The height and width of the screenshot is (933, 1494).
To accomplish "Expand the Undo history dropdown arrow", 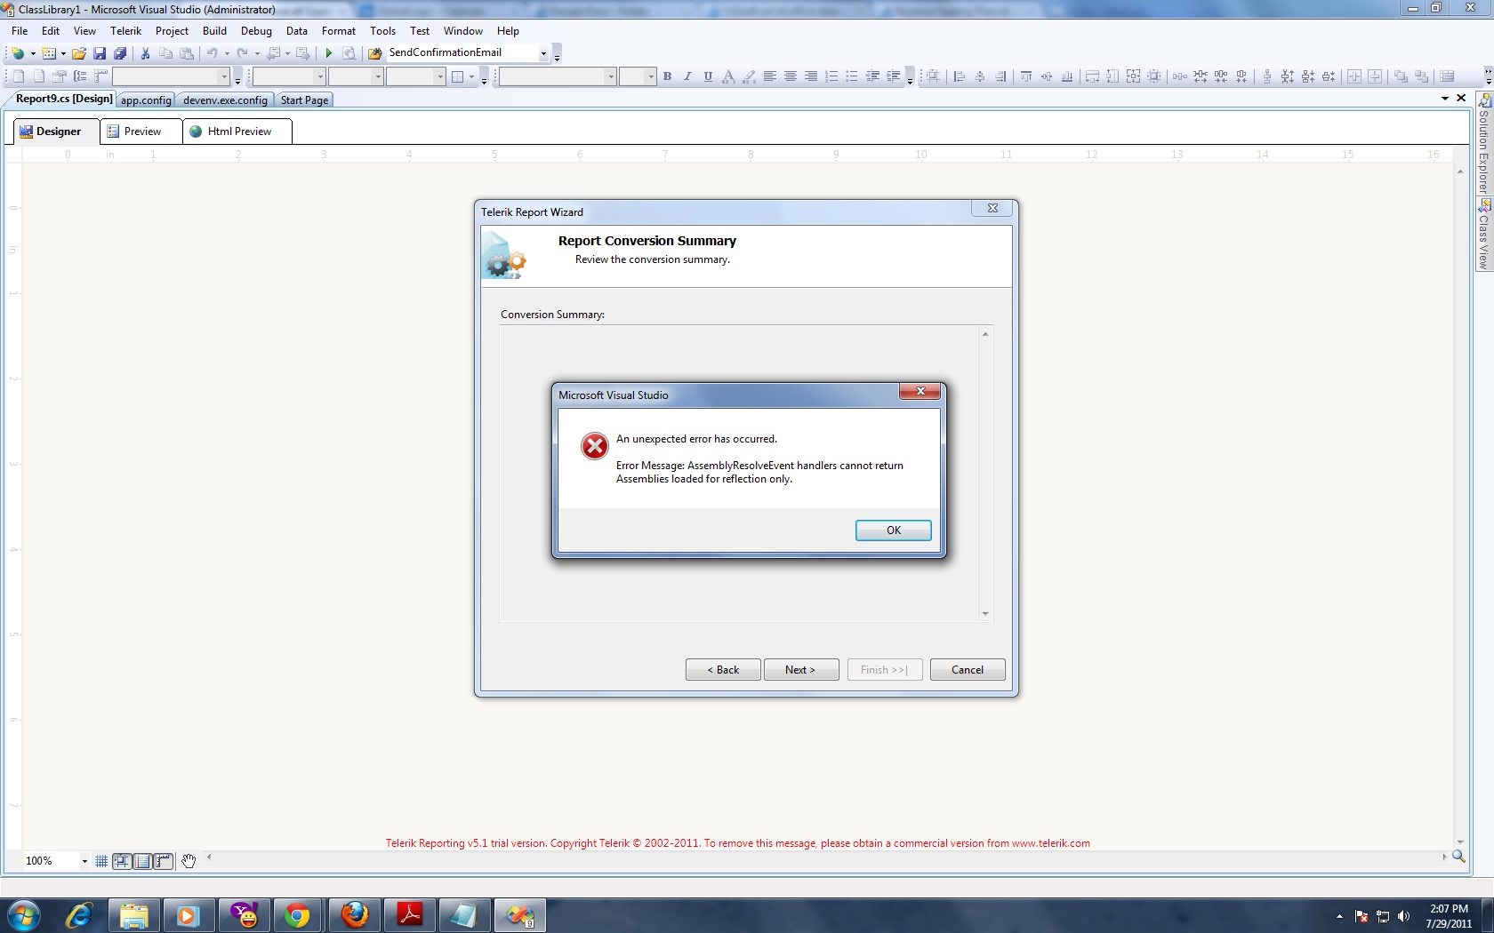I will (227, 53).
